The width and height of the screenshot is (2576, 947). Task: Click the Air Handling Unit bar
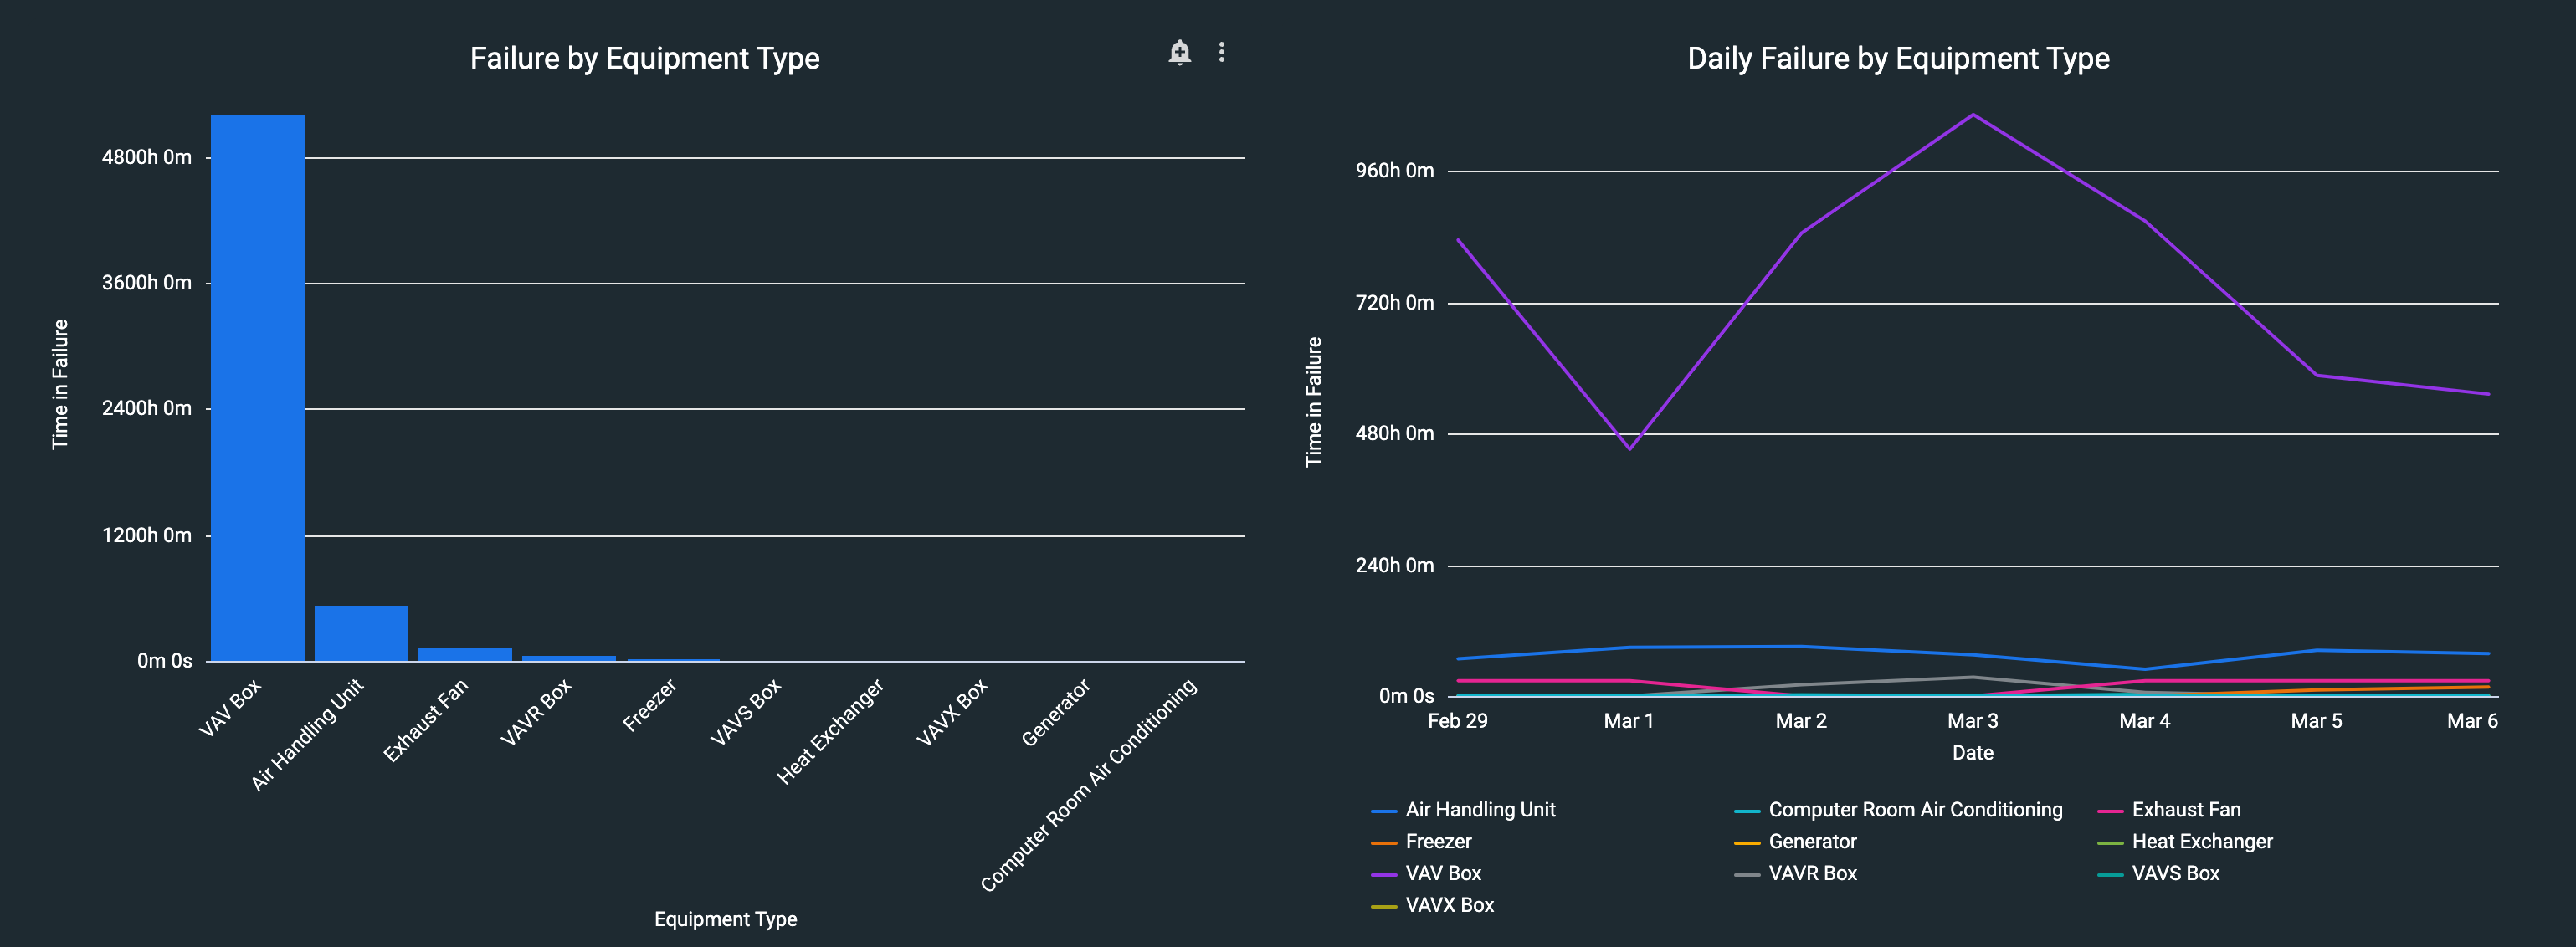(x=361, y=633)
